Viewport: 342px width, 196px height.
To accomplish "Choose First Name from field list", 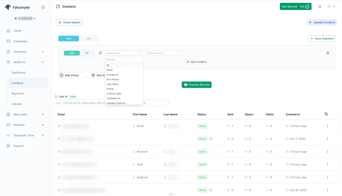I will 113,79.
